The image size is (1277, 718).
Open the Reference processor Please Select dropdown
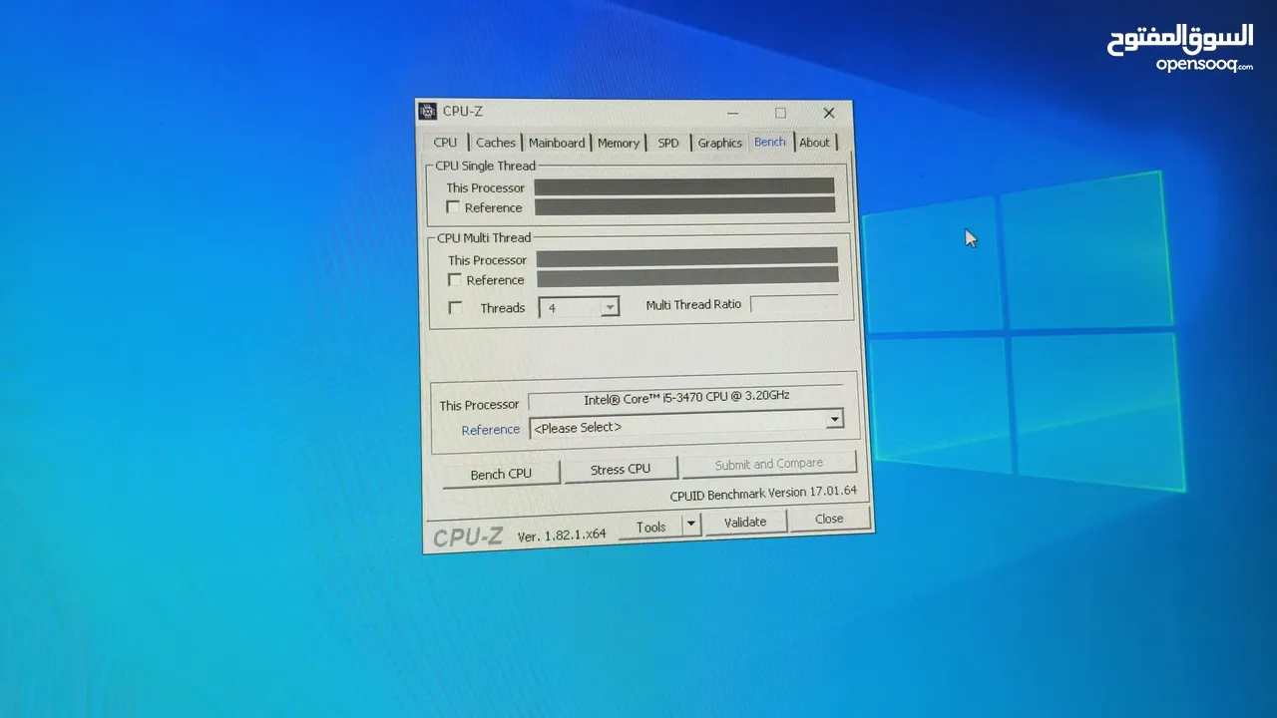[834, 420]
